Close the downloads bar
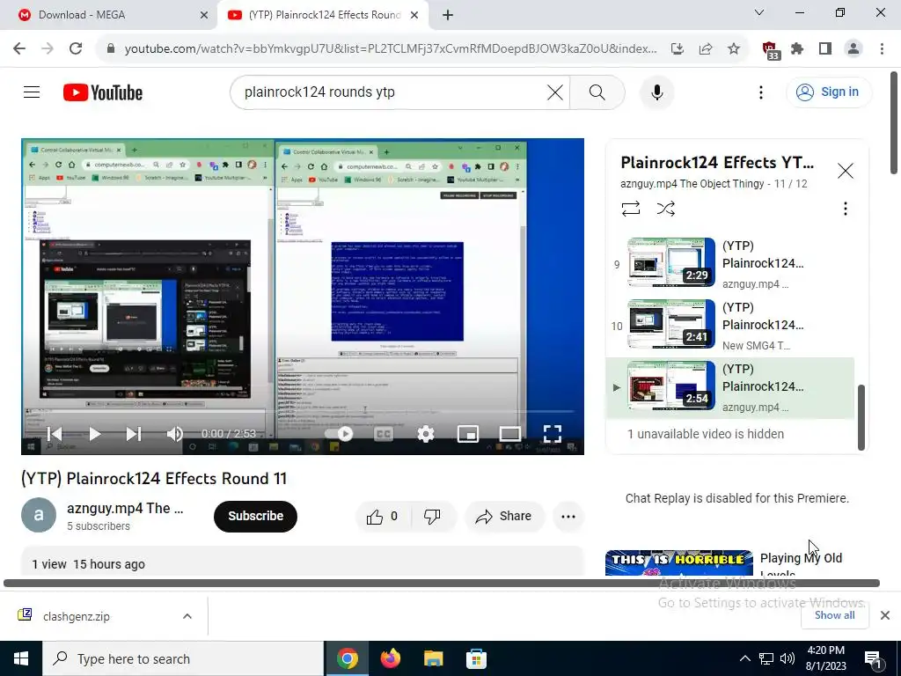Viewport: 901px width, 676px height. 885,615
